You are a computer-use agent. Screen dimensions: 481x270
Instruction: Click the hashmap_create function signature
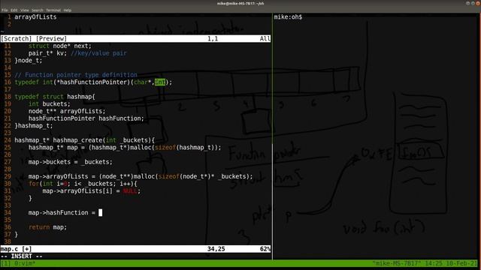point(85,140)
